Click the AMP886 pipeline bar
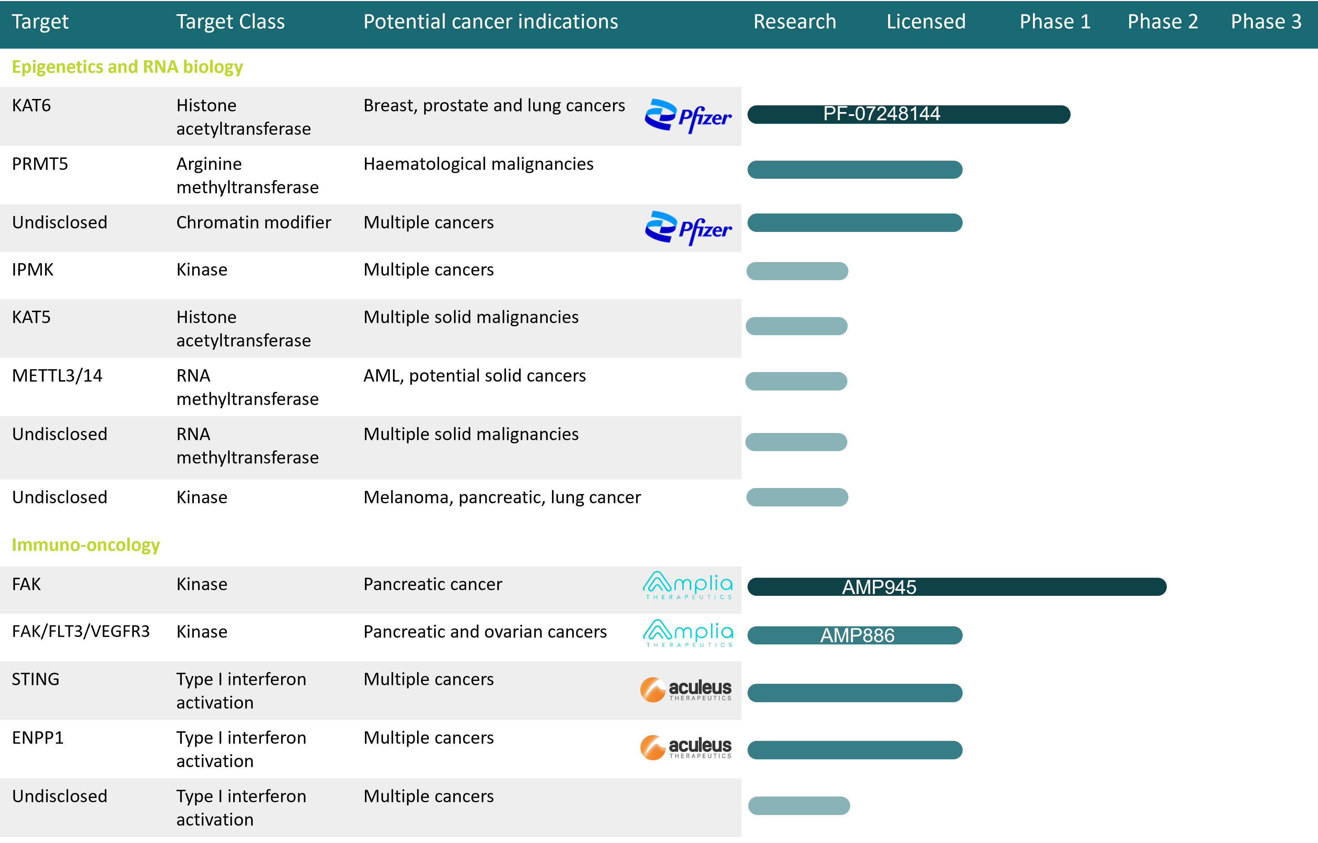The height and width of the screenshot is (843, 1318). (854, 636)
